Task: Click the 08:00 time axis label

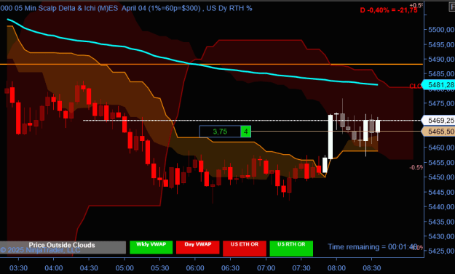Action: (x=336, y=268)
